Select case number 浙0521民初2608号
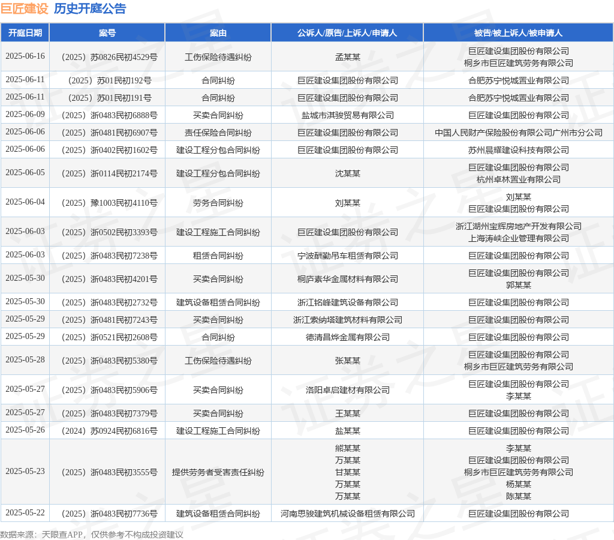This screenshot has height=540, width=614. click(110, 337)
